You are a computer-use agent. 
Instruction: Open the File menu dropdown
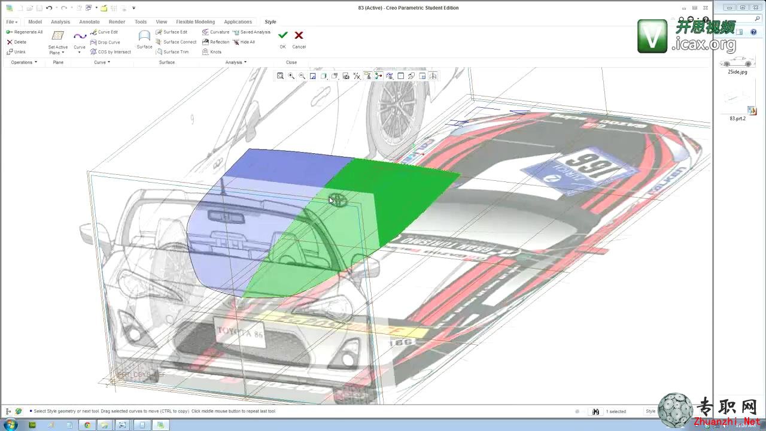coord(11,22)
